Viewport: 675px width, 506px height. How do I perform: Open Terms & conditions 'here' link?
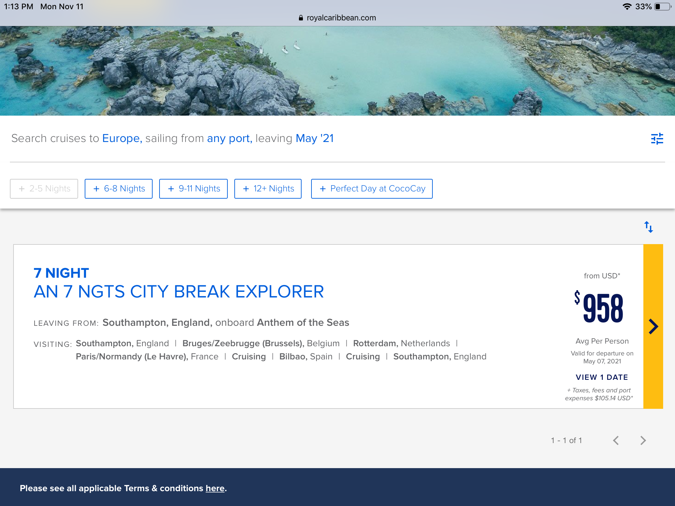point(215,488)
